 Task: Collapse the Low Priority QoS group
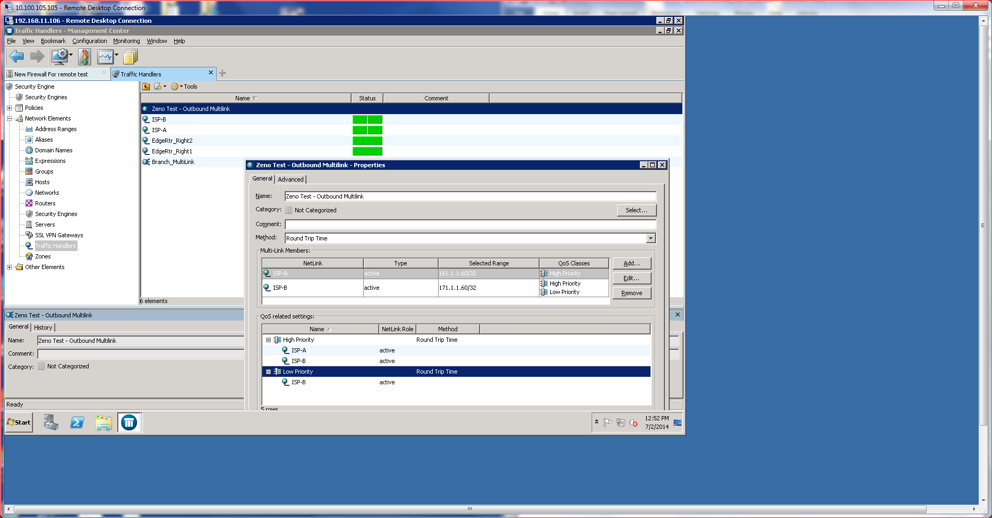(x=268, y=372)
